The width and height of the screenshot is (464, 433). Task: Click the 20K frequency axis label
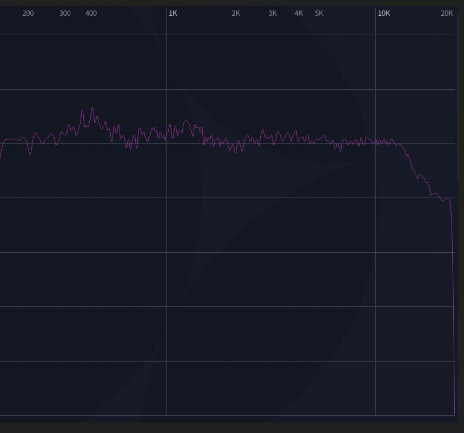(x=447, y=14)
